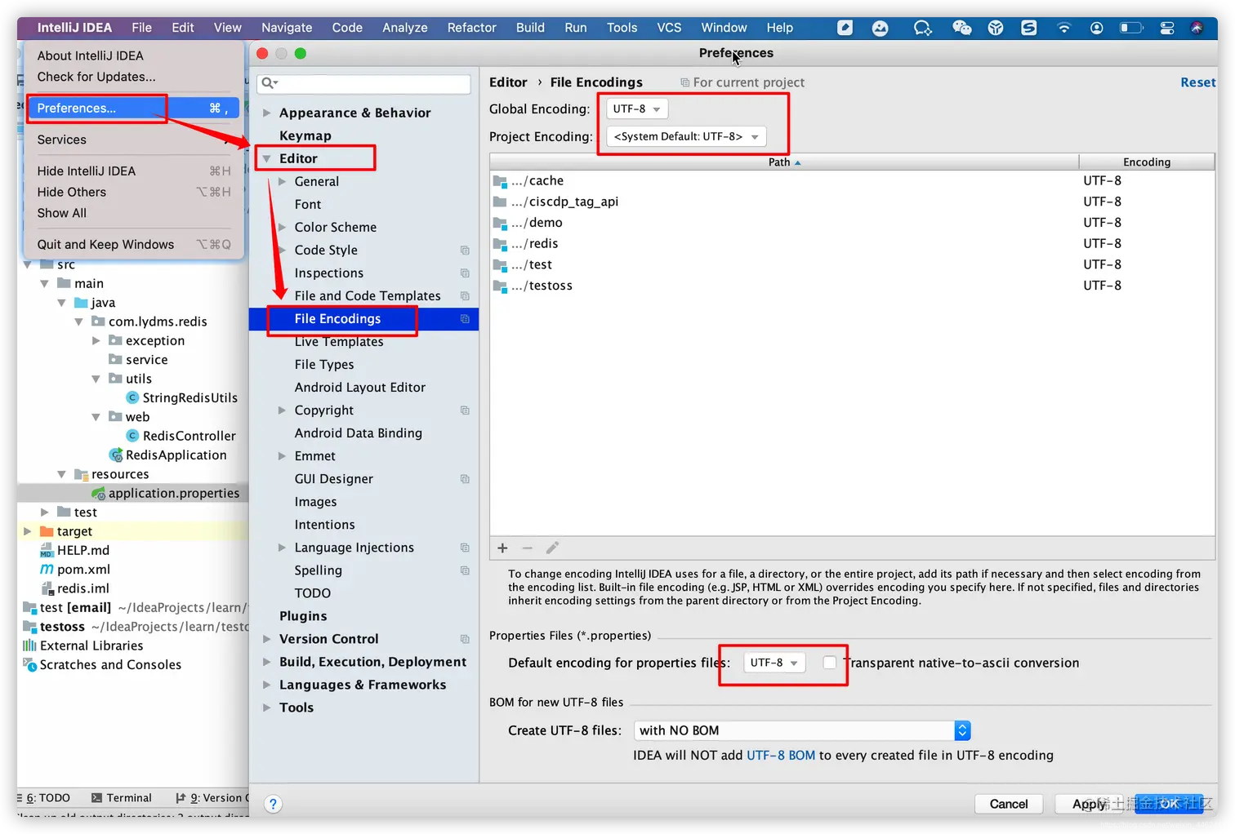The image size is (1235, 834).
Task: Open the VCS menu
Action: point(669,28)
